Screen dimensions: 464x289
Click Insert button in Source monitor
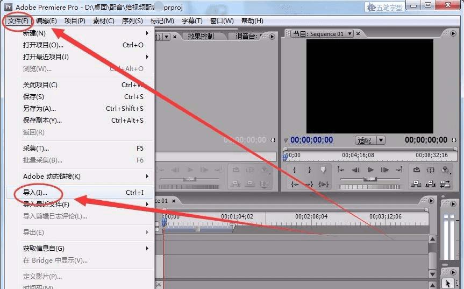[235, 184]
